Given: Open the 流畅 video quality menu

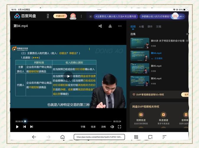Looking at the screenshot, I should [103, 127].
